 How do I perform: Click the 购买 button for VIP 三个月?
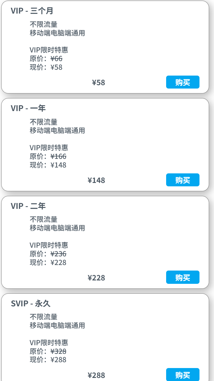coord(183,82)
